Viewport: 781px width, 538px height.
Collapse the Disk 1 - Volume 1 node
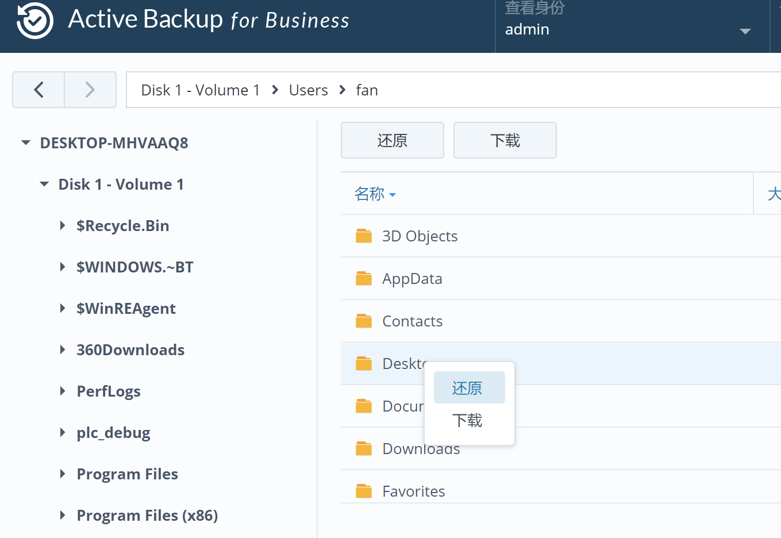44,184
